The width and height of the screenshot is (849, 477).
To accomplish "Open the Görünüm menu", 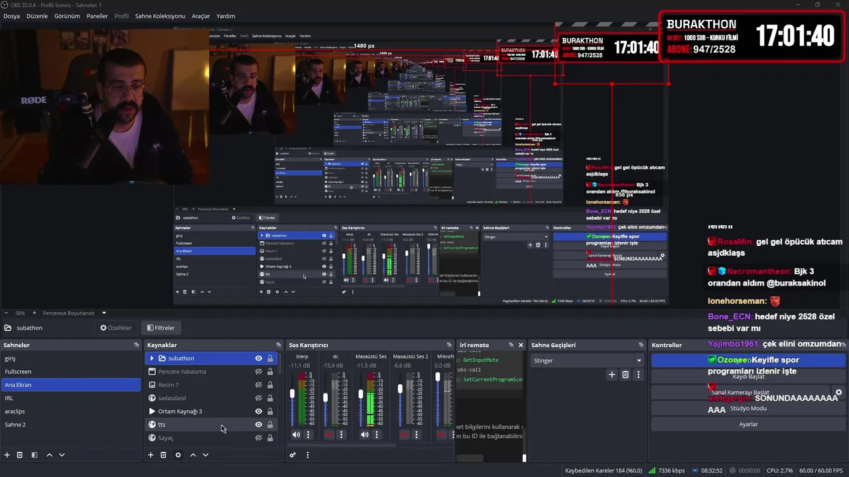I will (67, 16).
